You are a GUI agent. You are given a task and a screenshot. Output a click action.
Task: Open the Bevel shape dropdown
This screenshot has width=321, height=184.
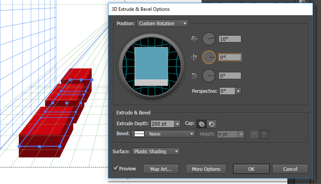(x=163, y=134)
